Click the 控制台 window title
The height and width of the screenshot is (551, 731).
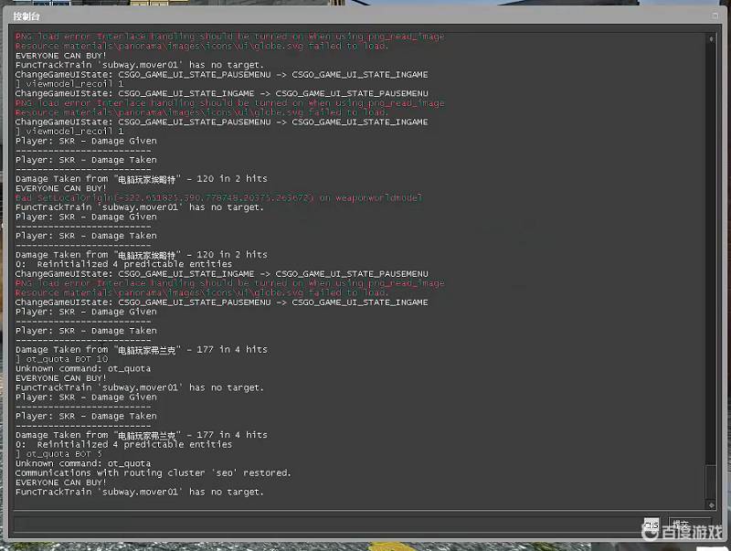[x=26, y=16]
